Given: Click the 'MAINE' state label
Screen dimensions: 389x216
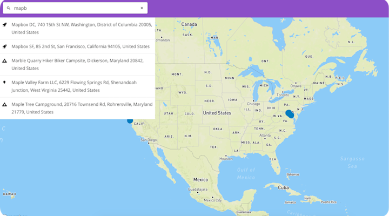Looking at the screenshot, I should click(x=319, y=83).
